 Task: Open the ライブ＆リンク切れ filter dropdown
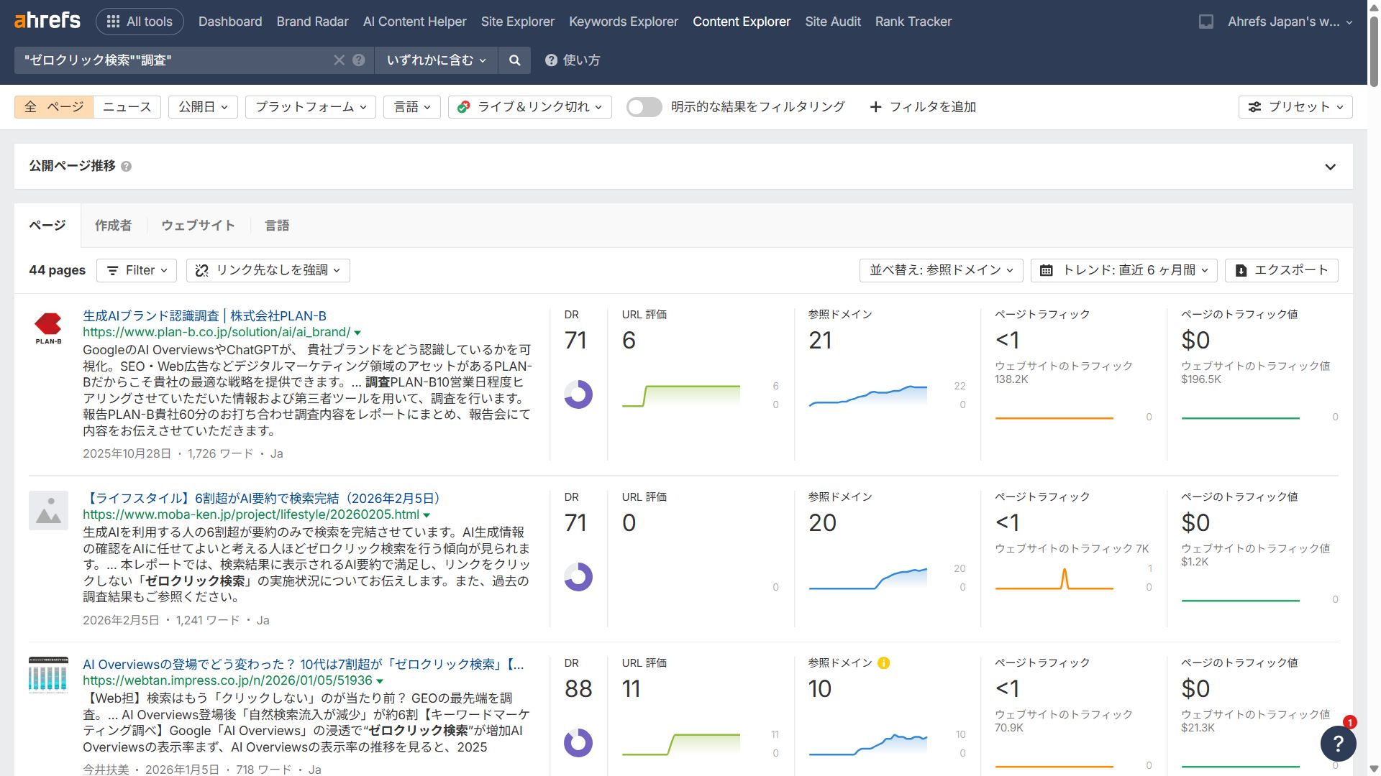(530, 107)
